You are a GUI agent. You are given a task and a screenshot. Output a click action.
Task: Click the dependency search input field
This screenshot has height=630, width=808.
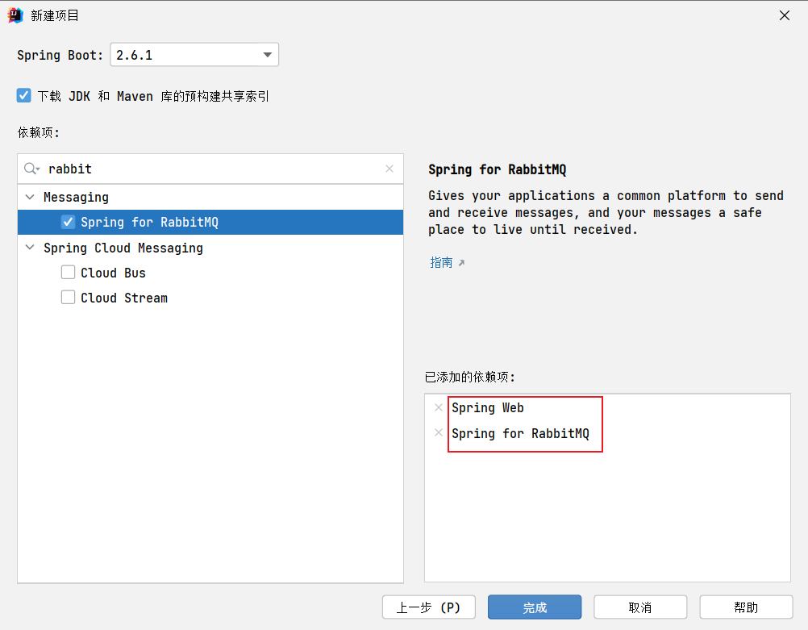210,169
